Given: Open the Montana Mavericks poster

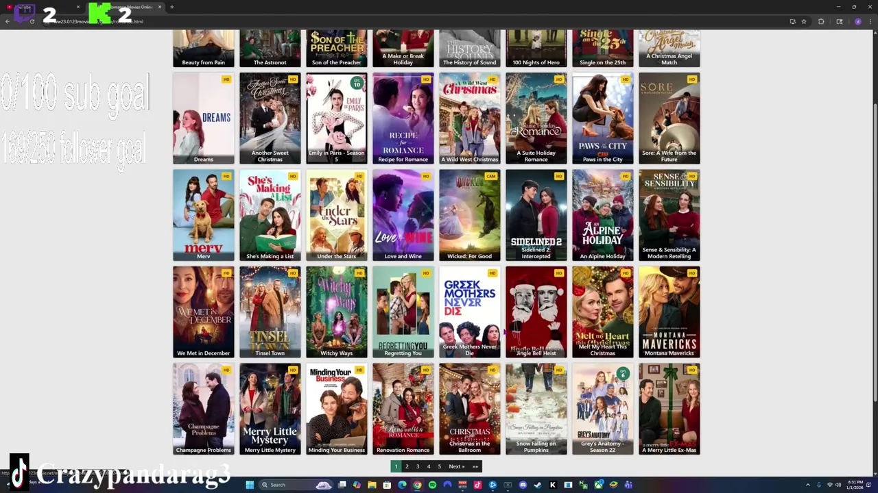Looking at the screenshot, I should (669, 312).
